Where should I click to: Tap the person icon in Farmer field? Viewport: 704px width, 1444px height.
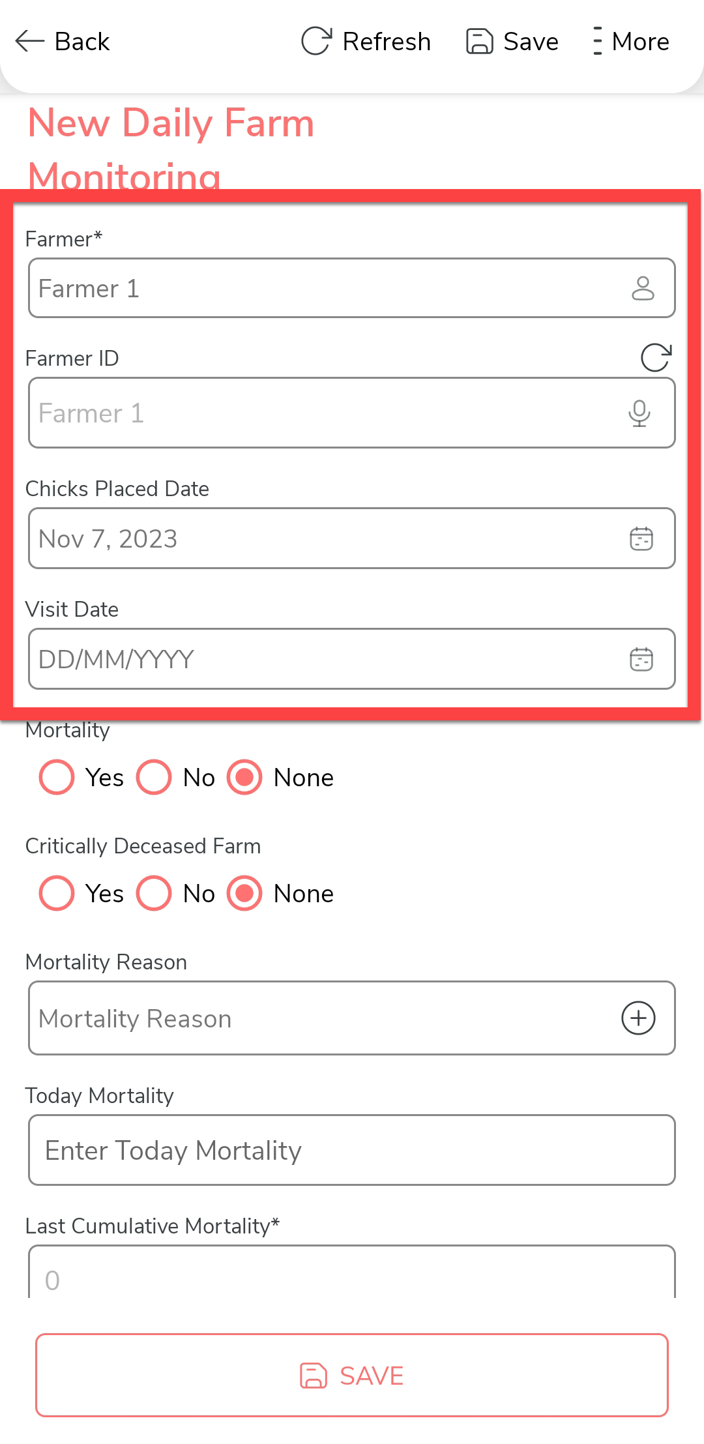[643, 288]
